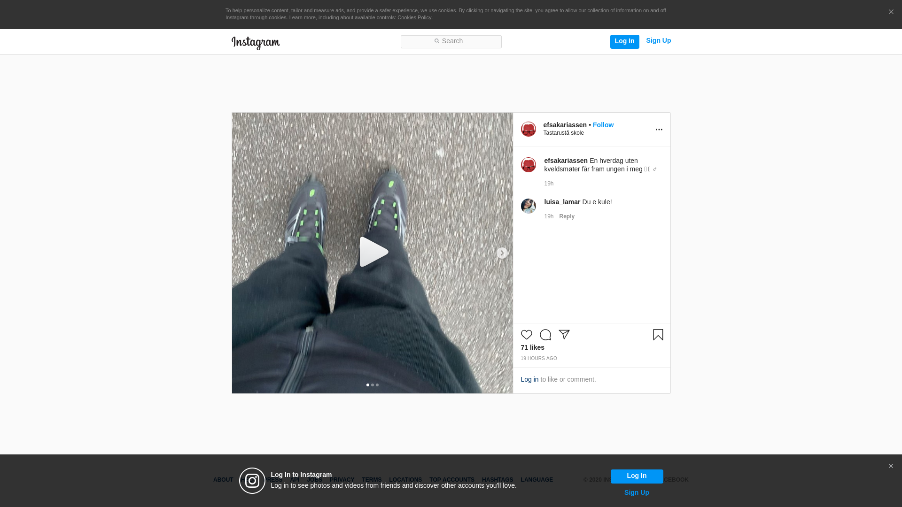Click efsakariassen username in caption

pos(566,161)
